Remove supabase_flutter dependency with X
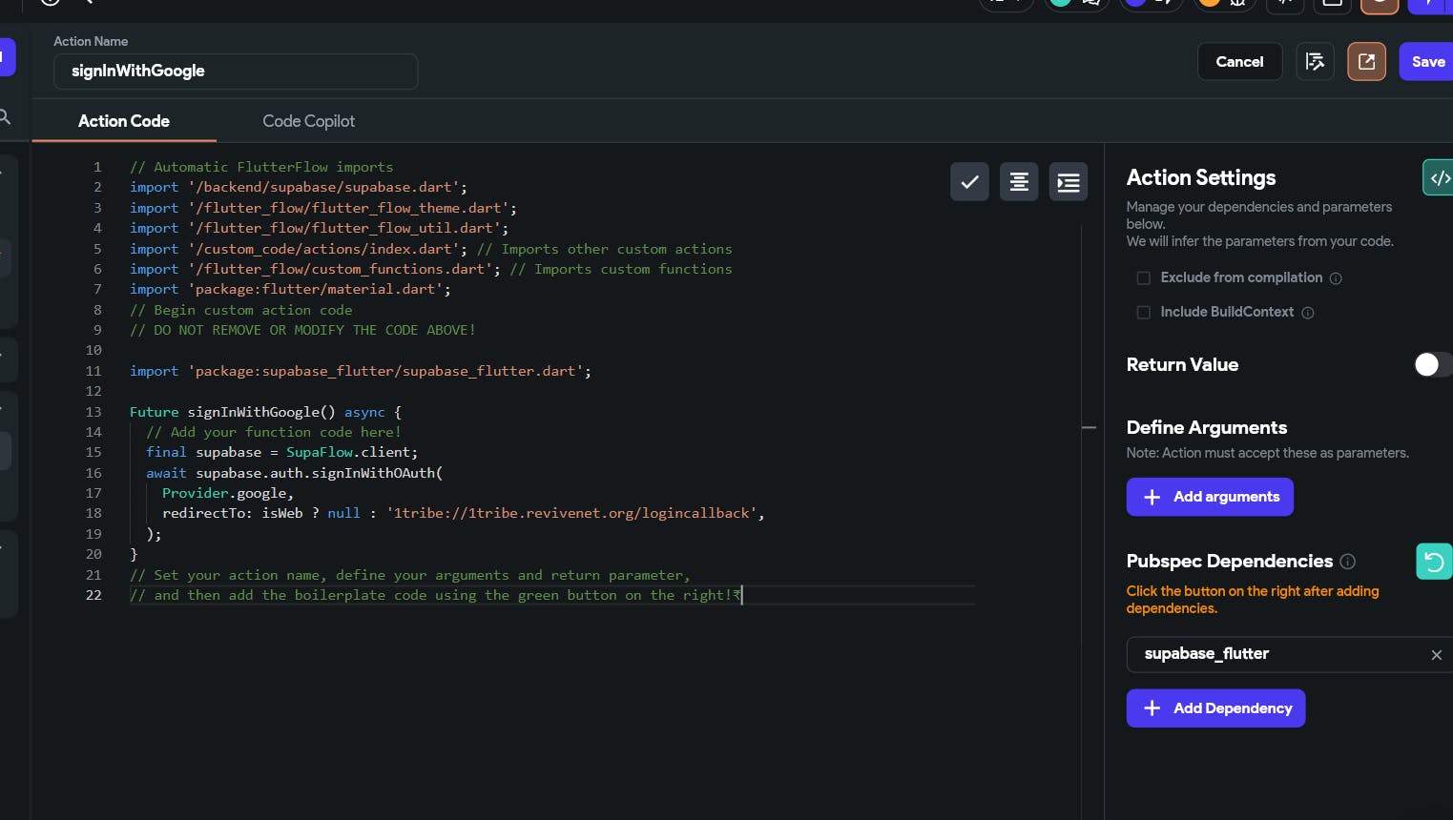The height and width of the screenshot is (820, 1453). 1436,655
